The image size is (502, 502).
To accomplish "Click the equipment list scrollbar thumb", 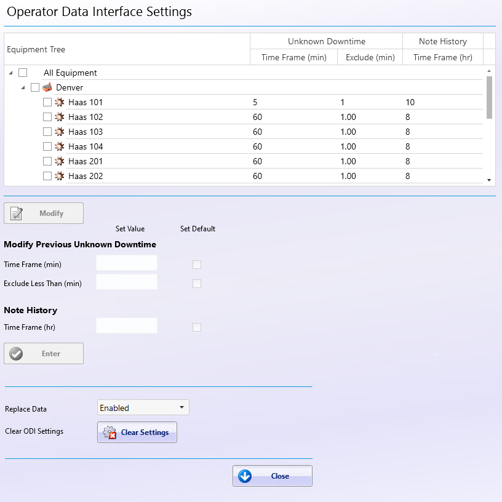I will pyautogui.click(x=489, y=97).
